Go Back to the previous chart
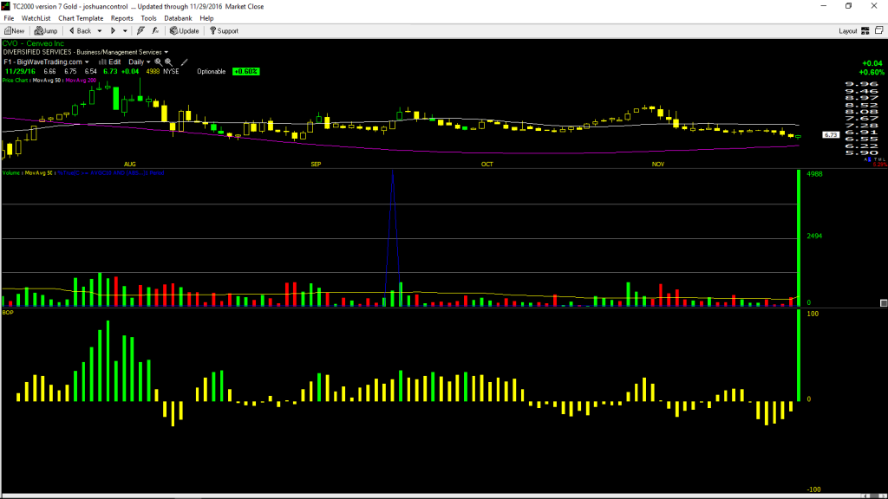 click(x=80, y=31)
